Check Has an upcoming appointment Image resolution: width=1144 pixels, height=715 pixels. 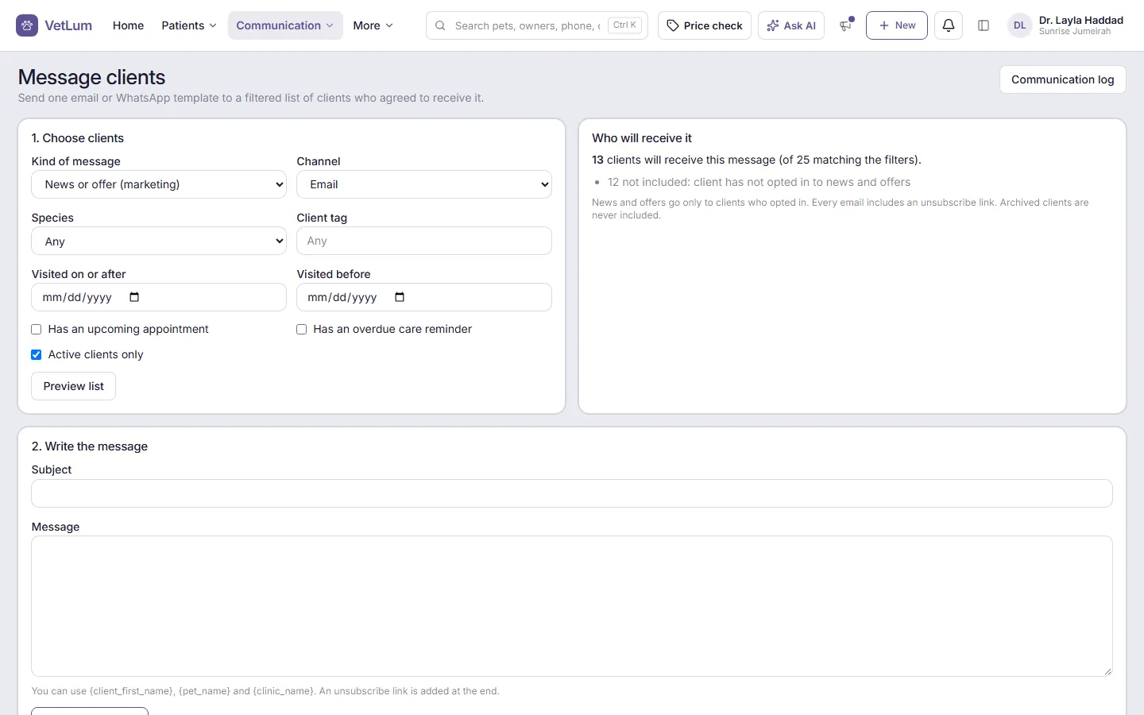pos(37,329)
